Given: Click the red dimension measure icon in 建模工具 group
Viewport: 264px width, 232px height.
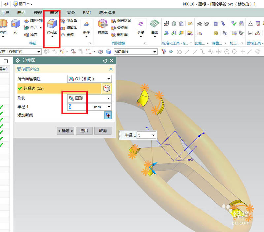Looking at the screenshot, I should [x=258, y=33].
